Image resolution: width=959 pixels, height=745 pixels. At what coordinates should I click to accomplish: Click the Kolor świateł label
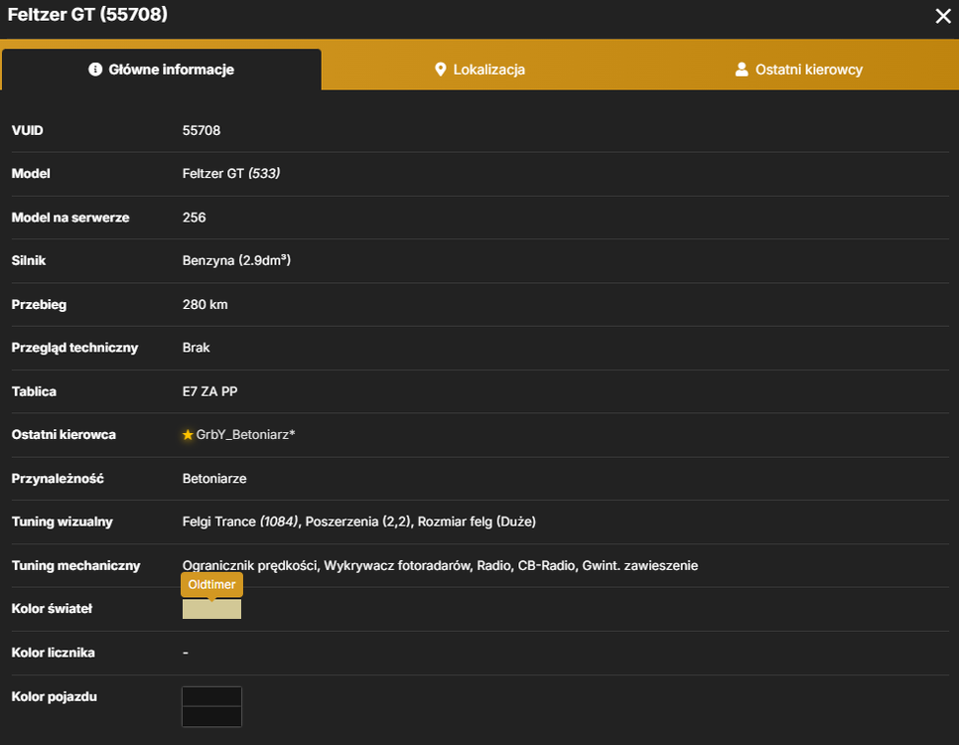[52, 609]
